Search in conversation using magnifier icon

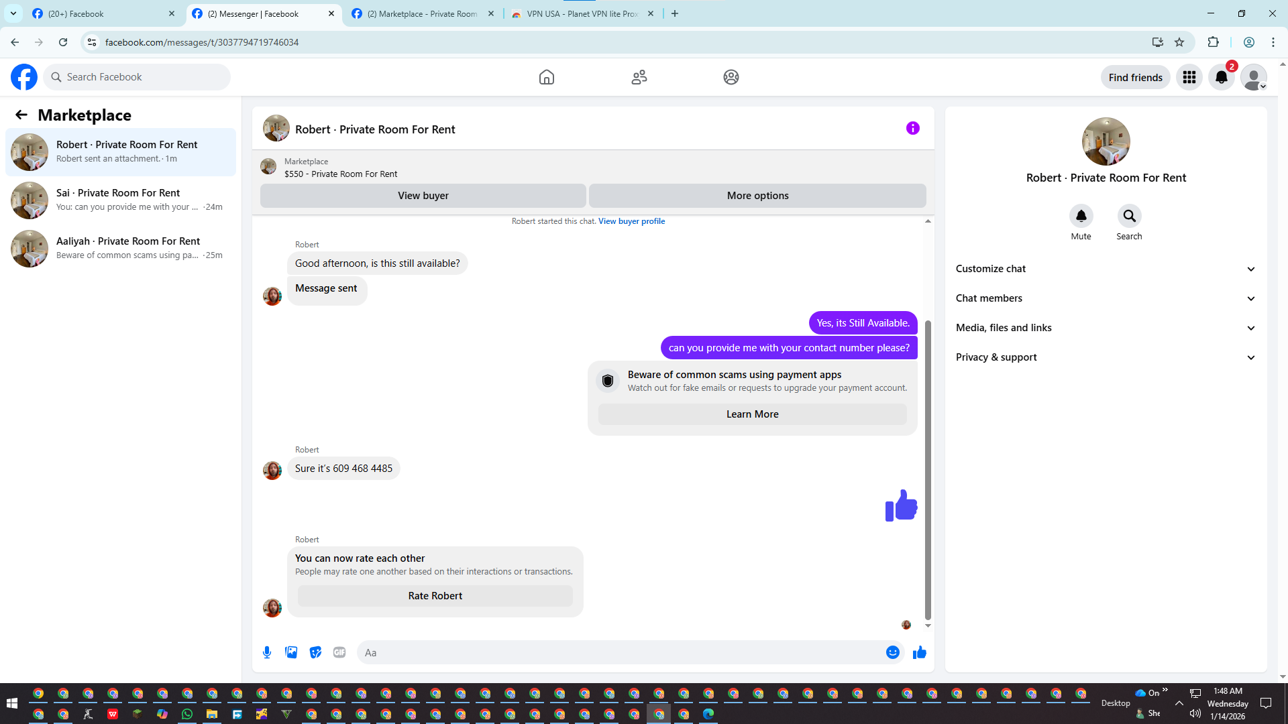pyautogui.click(x=1129, y=216)
